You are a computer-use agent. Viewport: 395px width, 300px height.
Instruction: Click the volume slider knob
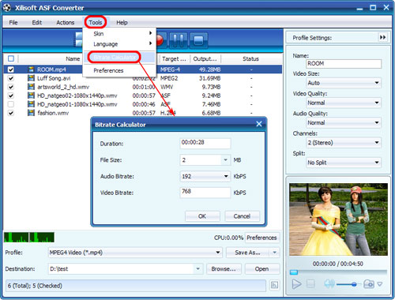354,284
